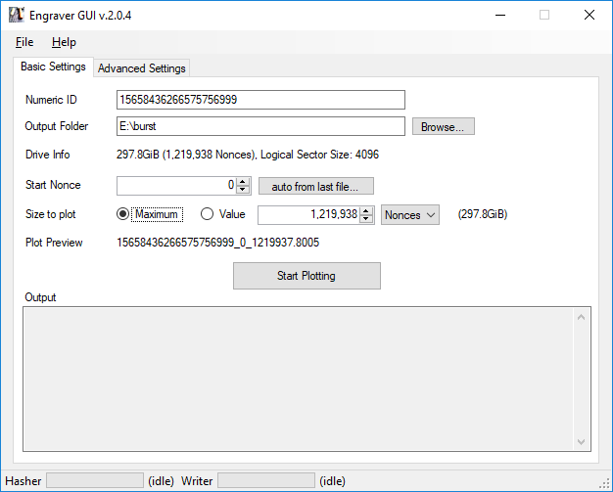Image resolution: width=613 pixels, height=492 pixels.
Task: Click the '(297.8GiB)' size label
Action: pos(483,214)
